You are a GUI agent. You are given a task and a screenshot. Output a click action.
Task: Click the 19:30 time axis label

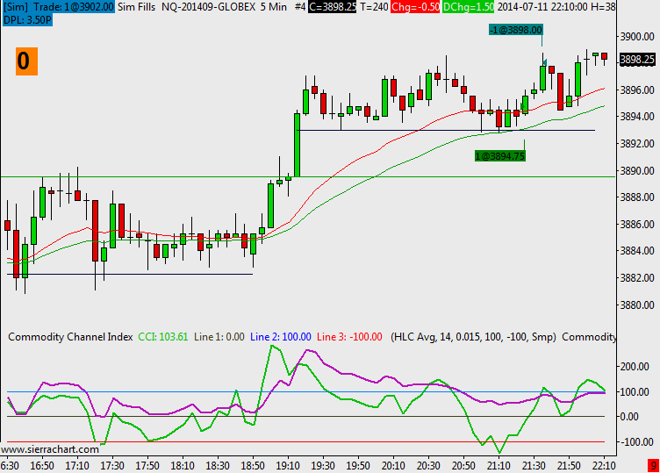coord(323,466)
